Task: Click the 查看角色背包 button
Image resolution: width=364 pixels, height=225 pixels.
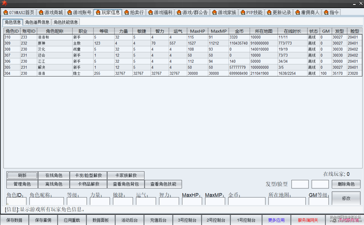Action: (x=126, y=184)
